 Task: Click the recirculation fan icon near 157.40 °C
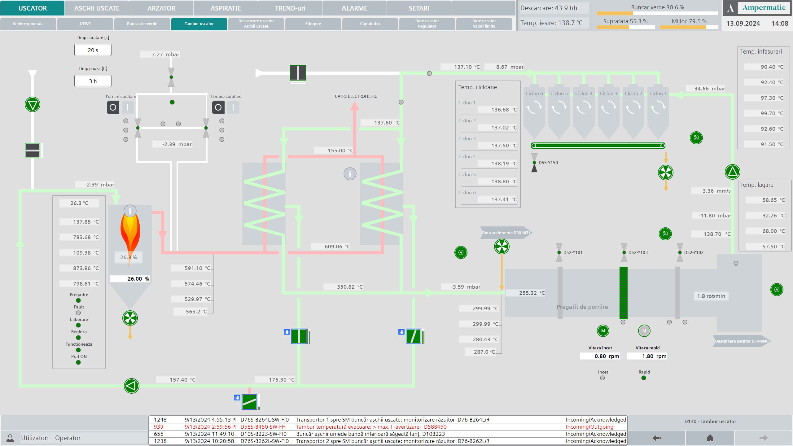pyautogui.click(x=132, y=386)
